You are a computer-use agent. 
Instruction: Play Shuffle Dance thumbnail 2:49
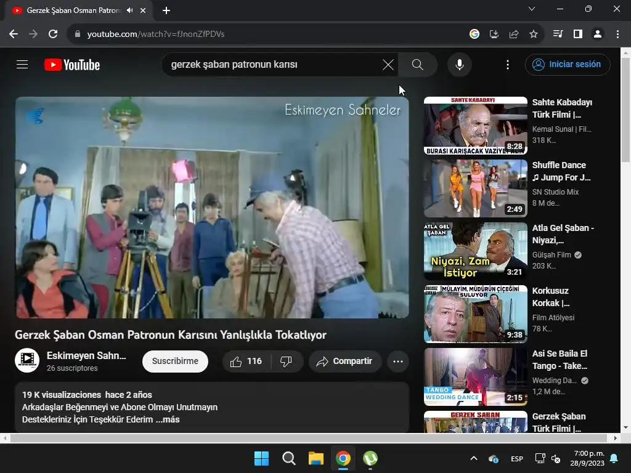475,188
